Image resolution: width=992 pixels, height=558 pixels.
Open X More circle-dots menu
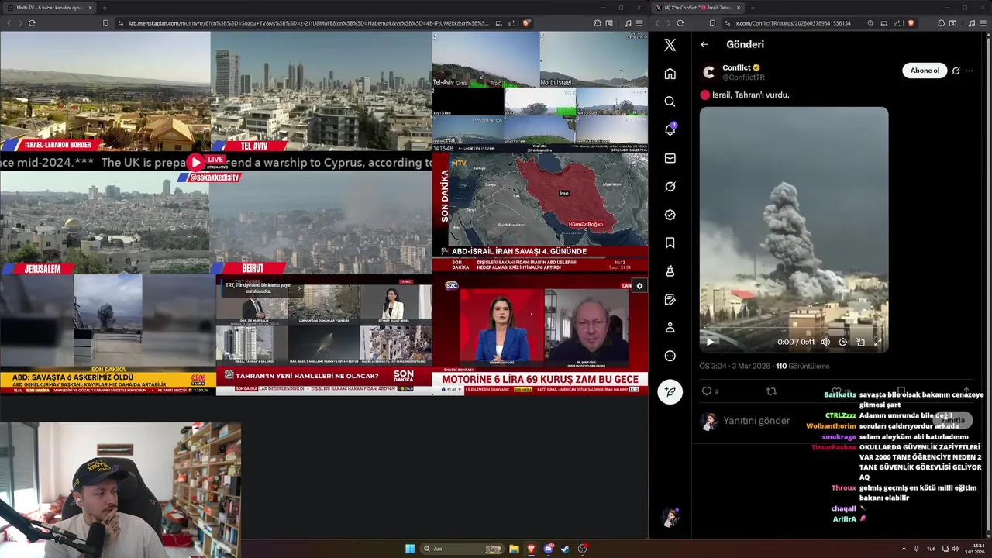[x=670, y=356]
